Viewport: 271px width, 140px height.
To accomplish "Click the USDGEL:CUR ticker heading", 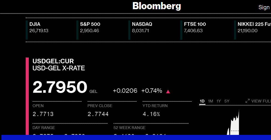I will 53,61.
